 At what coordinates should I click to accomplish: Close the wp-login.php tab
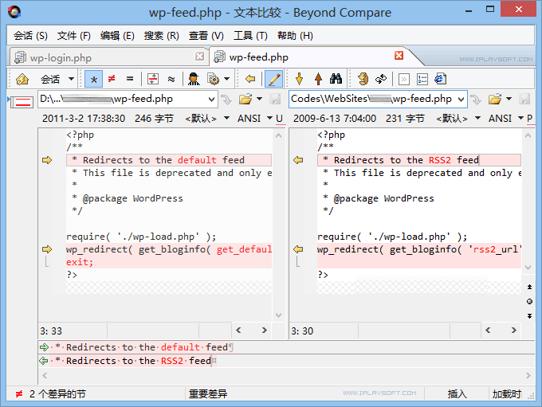[199, 57]
